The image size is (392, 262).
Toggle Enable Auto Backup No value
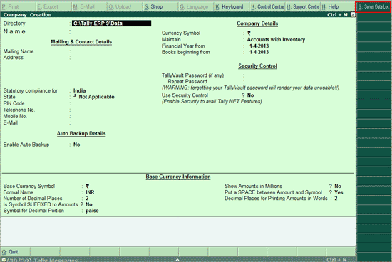pyautogui.click(x=76, y=145)
